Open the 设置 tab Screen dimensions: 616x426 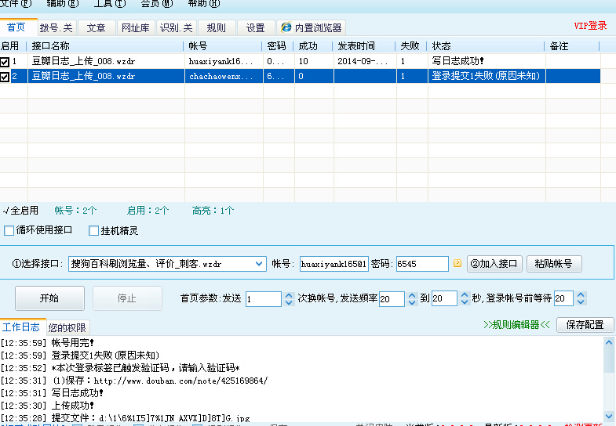coord(255,28)
